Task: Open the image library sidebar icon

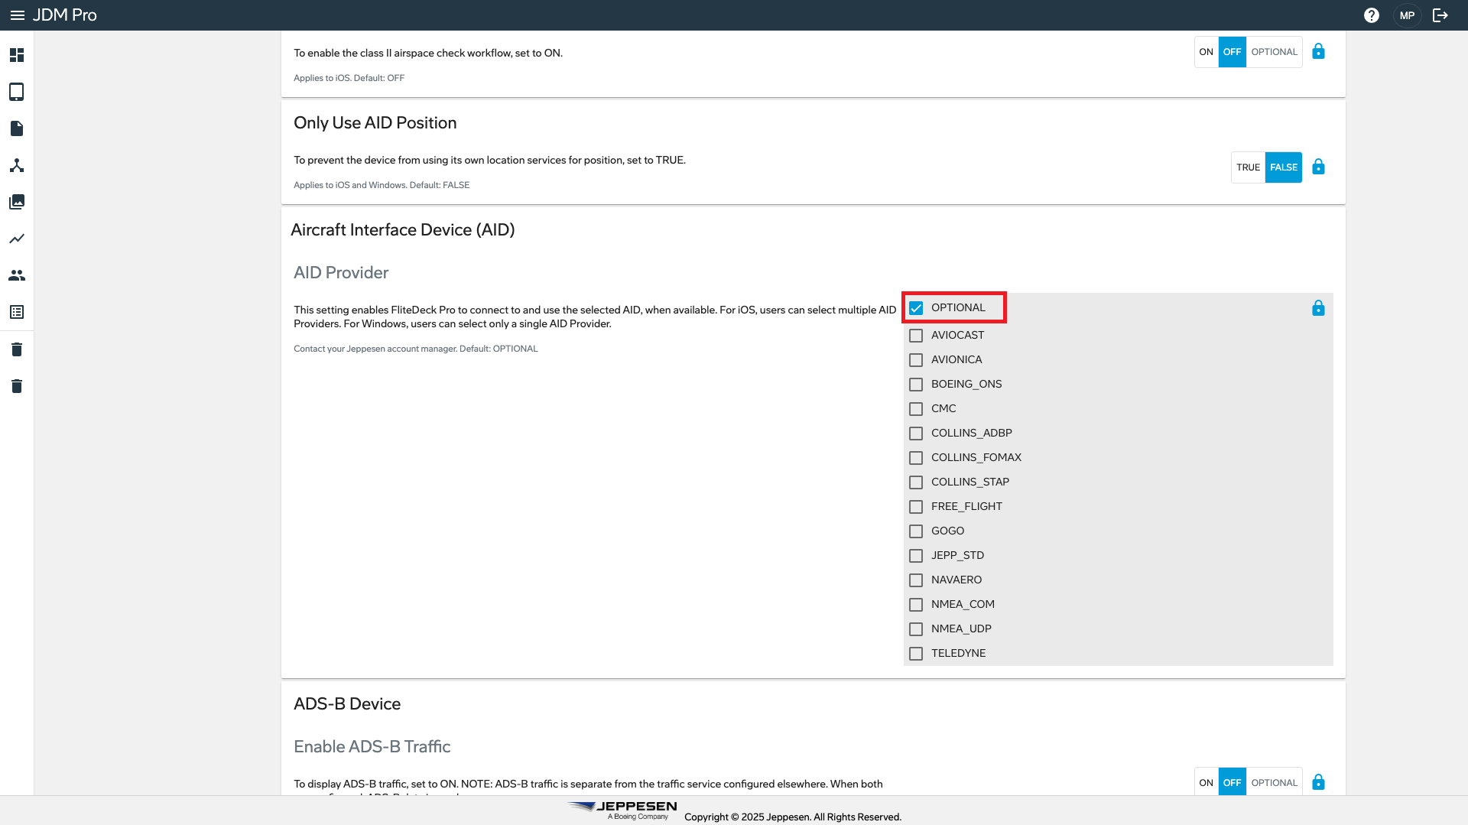Action: click(17, 202)
